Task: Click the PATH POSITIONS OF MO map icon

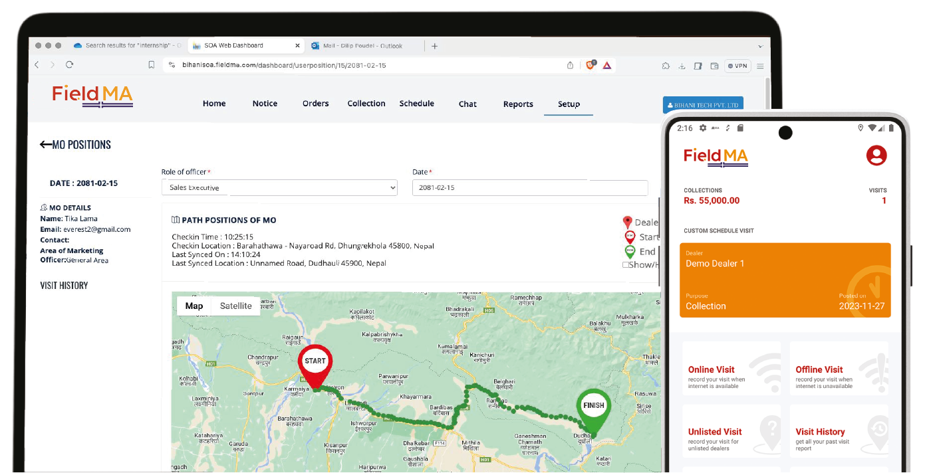Action: [176, 220]
